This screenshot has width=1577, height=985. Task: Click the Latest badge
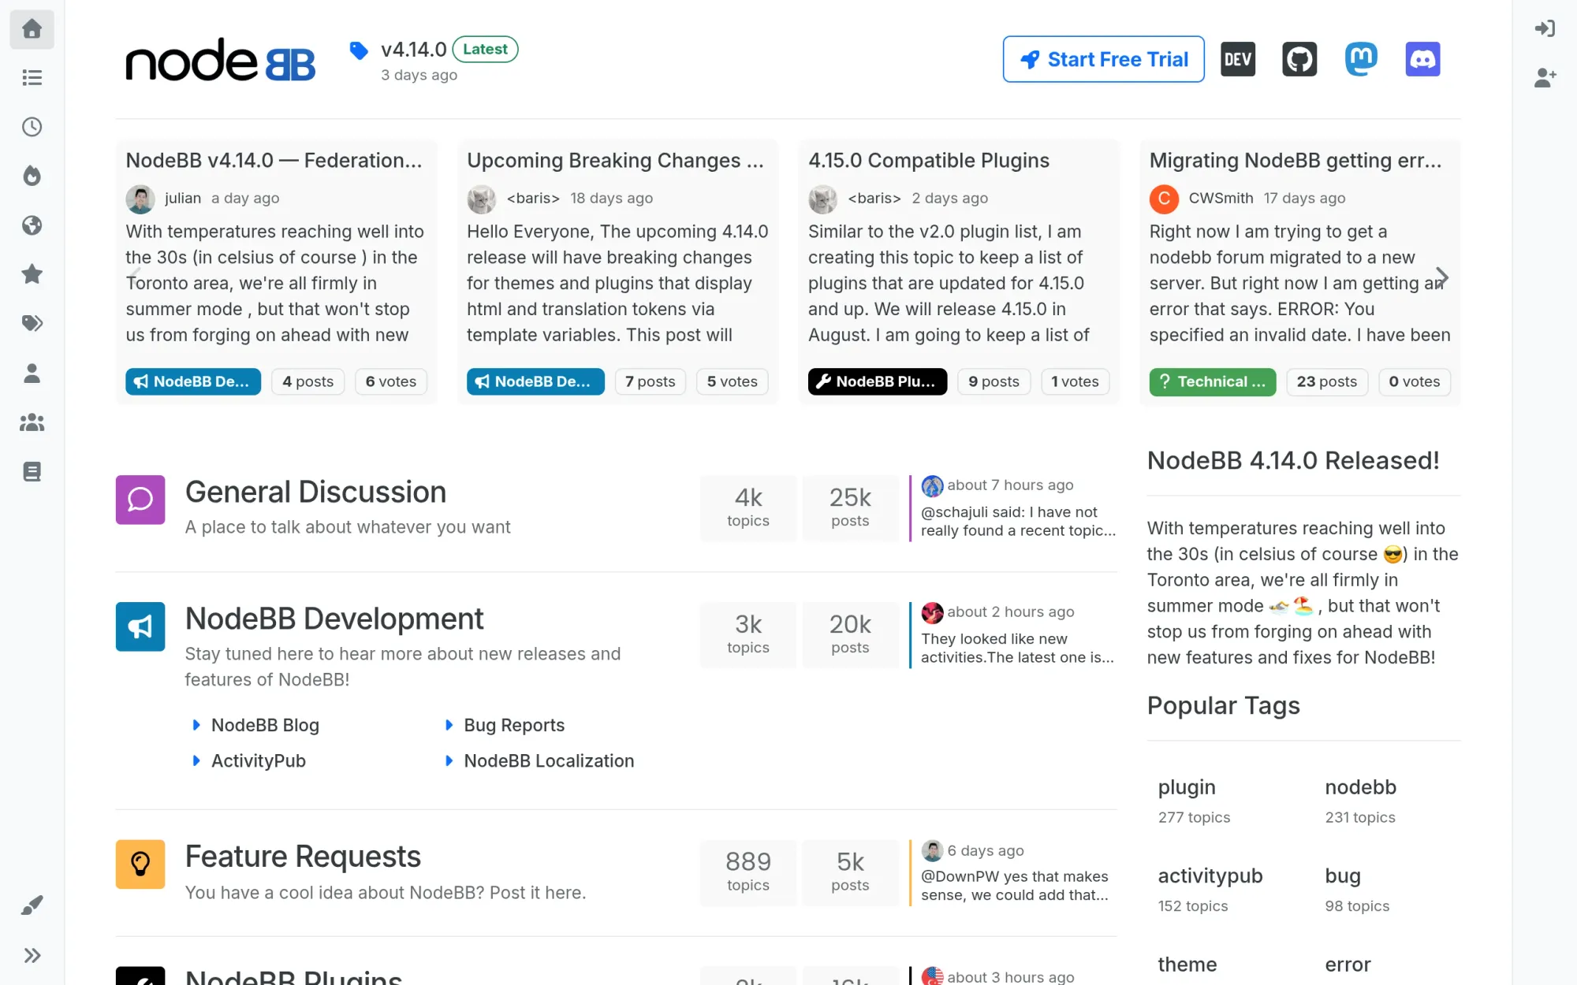[x=485, y=49]
